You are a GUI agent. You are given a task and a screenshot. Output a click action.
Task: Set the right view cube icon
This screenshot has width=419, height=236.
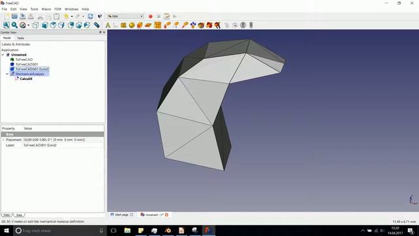62,25
